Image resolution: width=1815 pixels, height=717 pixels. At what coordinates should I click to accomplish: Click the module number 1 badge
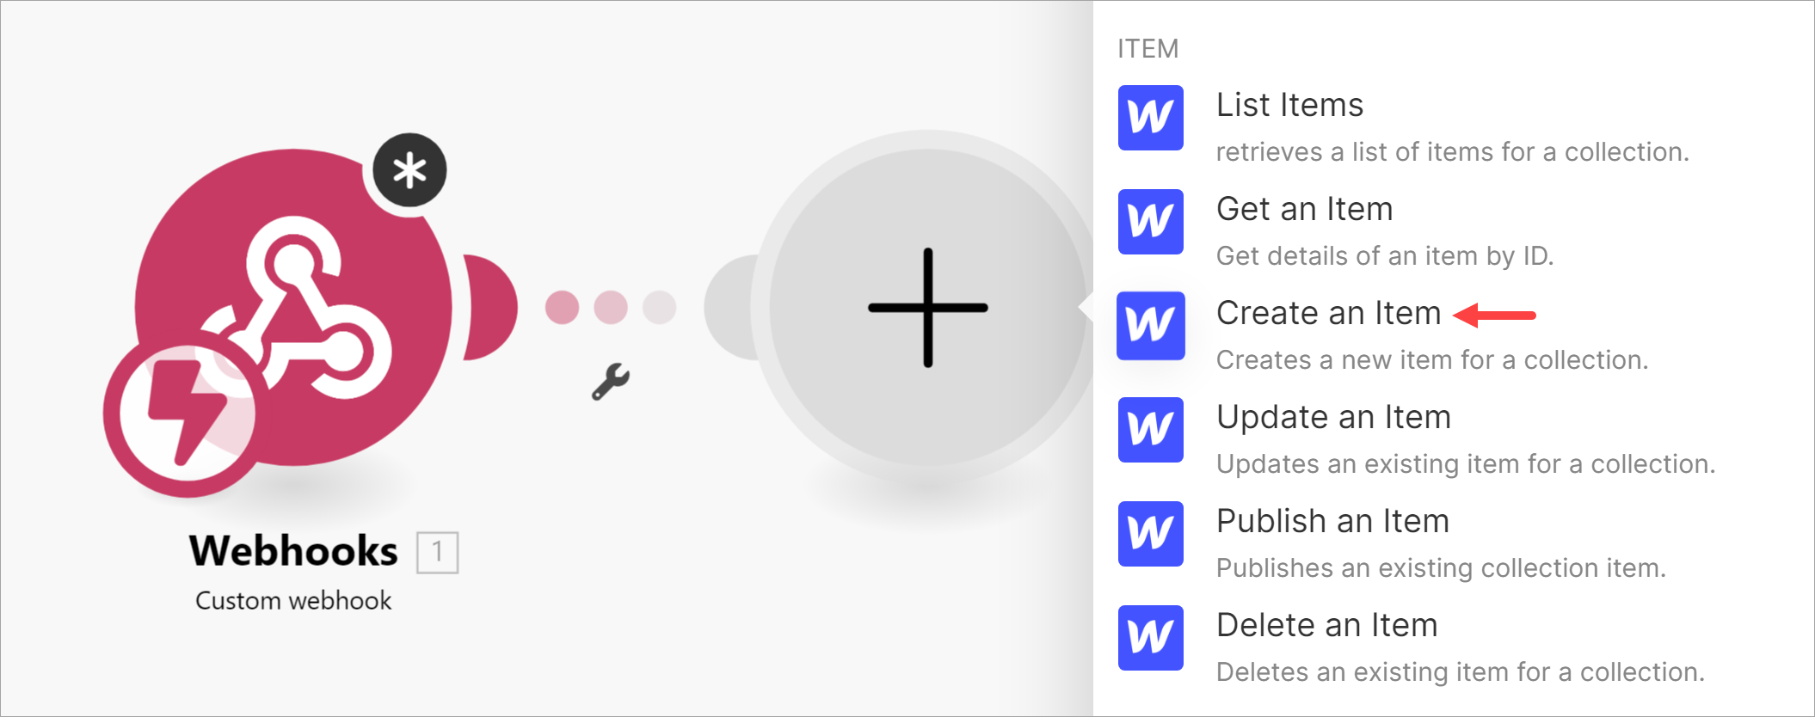pyautogui.click(x=438, y=552)
